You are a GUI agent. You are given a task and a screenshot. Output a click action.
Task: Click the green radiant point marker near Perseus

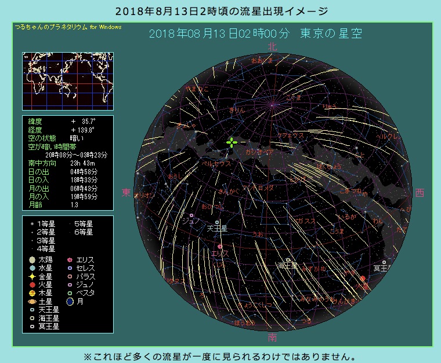tap(232, 142)
